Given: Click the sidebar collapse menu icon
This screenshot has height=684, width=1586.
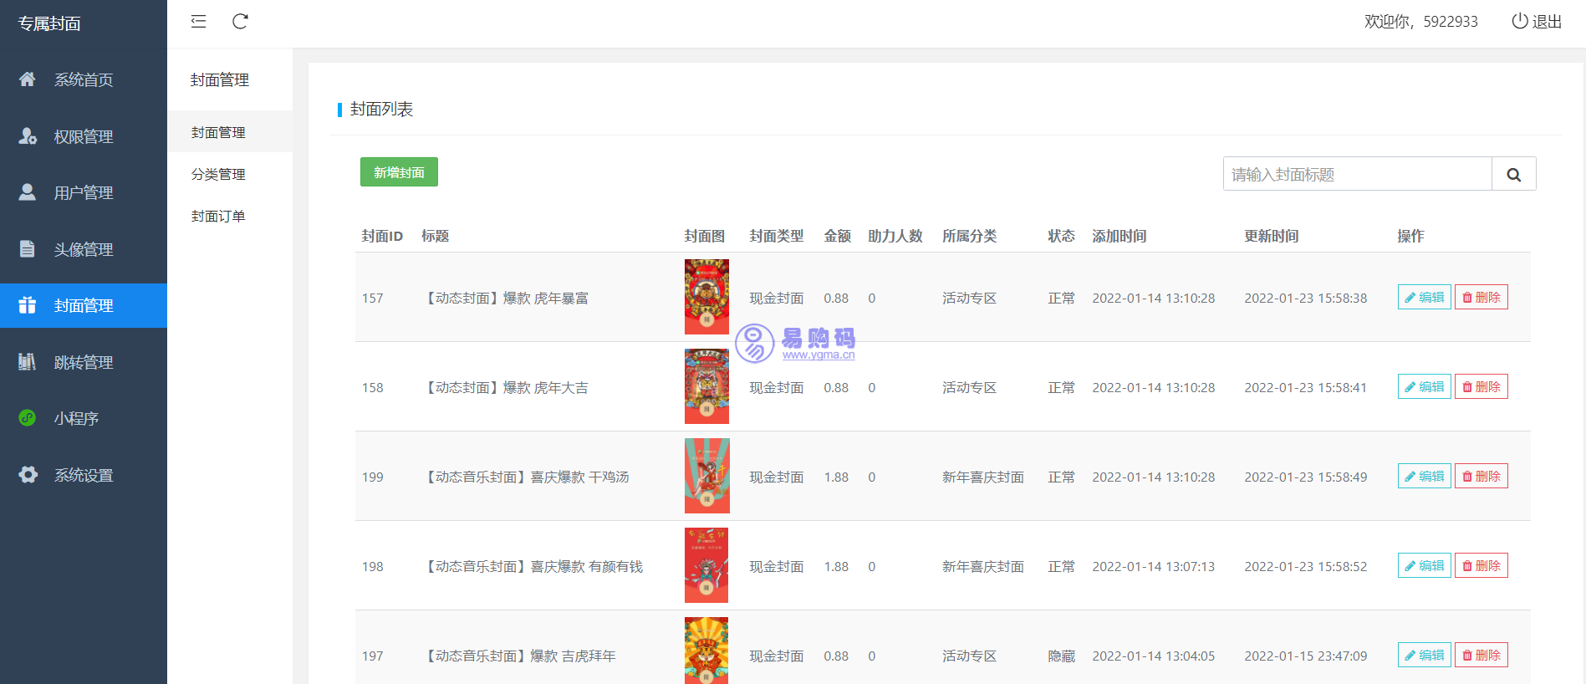Looking at the screenshot, I should (x=198, y=22).
